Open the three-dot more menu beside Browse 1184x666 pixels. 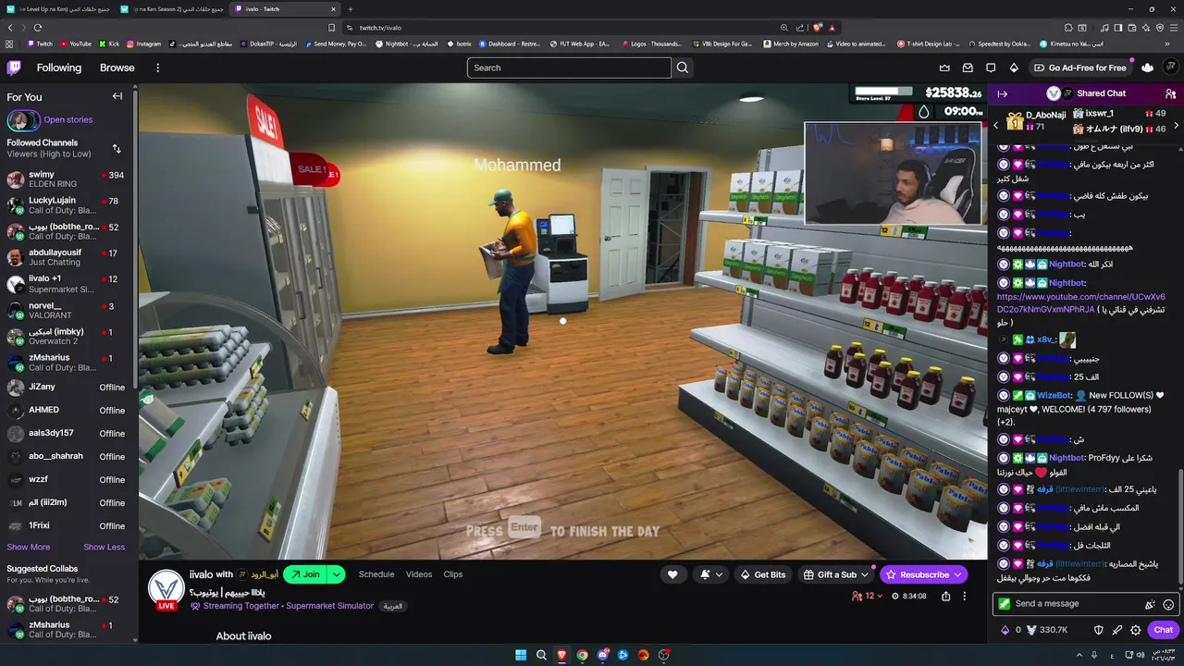tap(157, 68)
